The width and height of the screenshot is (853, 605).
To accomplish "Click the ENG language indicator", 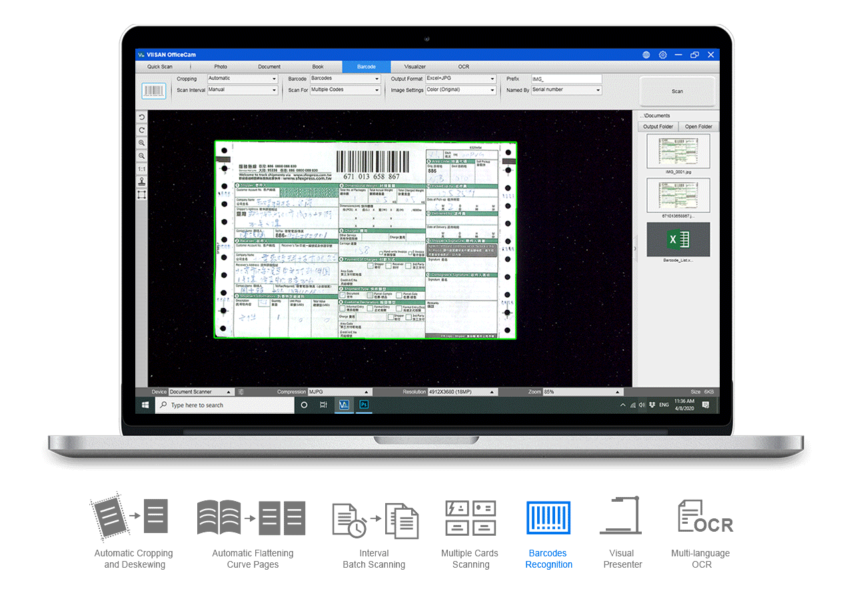I will coord(664,404).
